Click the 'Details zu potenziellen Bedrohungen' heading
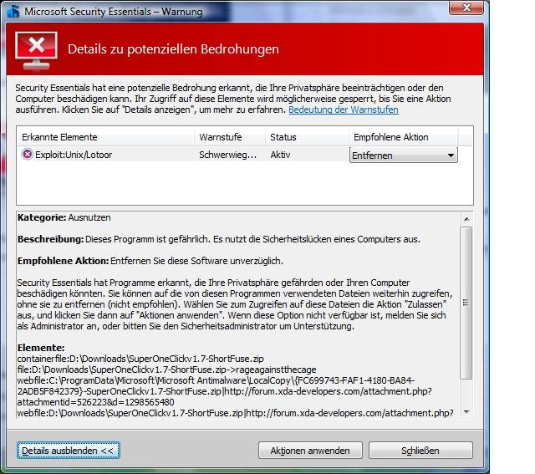Image resolution: width=535 pixels, height=474 pixels. tap(173, 49)
